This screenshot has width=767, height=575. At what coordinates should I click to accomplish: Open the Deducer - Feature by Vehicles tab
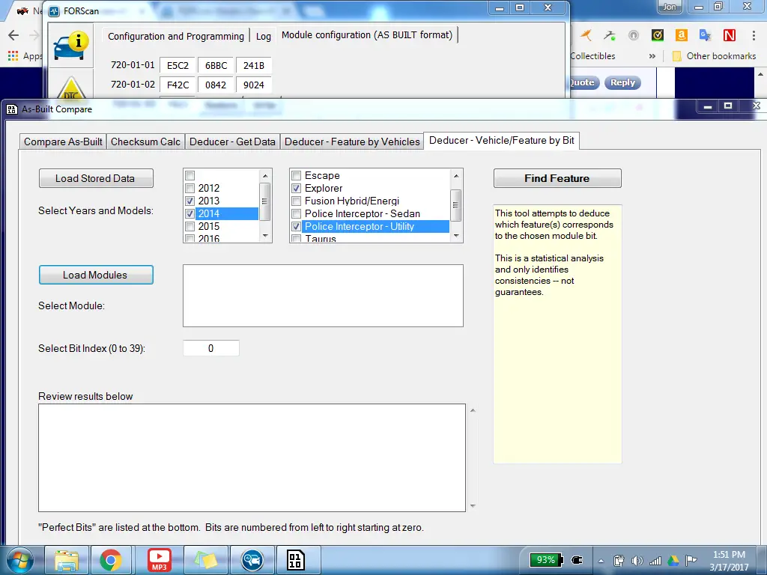pos(352,142)
